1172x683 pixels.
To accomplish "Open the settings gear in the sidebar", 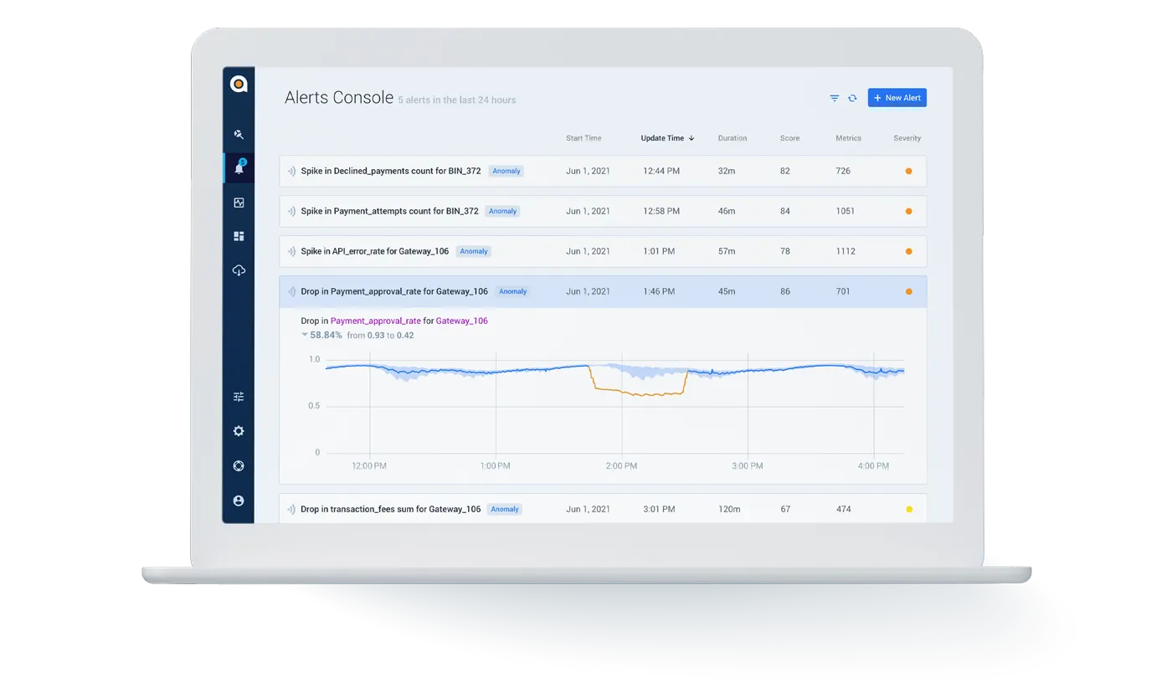I will click(x=239, y=431).
